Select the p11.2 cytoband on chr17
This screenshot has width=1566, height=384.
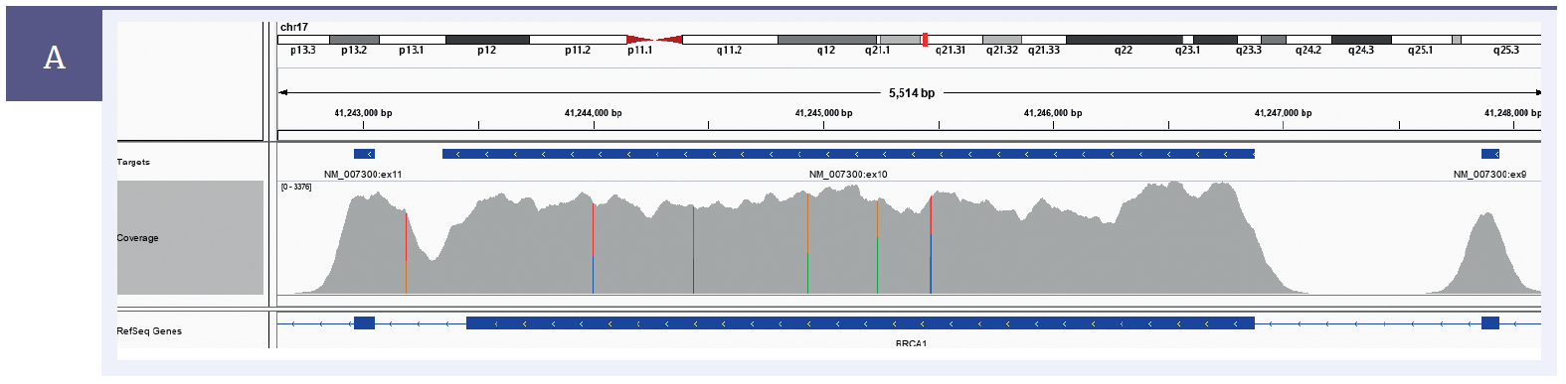point(578,40)
